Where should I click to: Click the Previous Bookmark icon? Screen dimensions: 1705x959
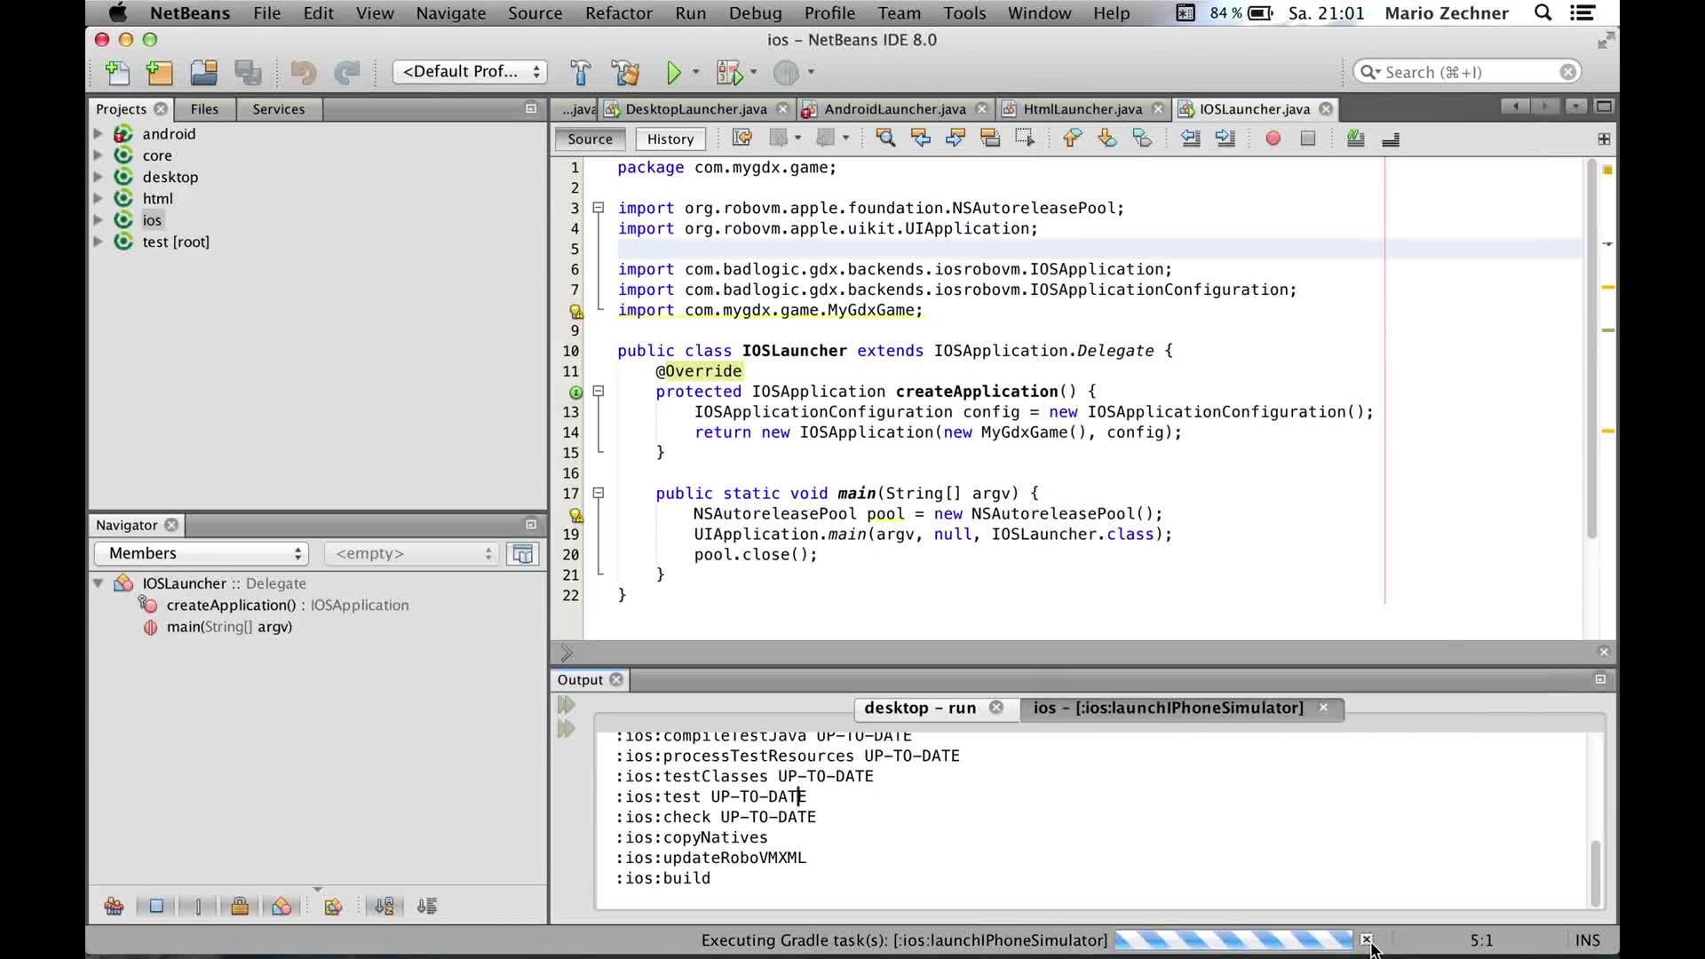[x=1072, y=139]
